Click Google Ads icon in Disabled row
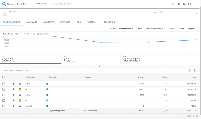The image size is (201, 119). (20, 106)
